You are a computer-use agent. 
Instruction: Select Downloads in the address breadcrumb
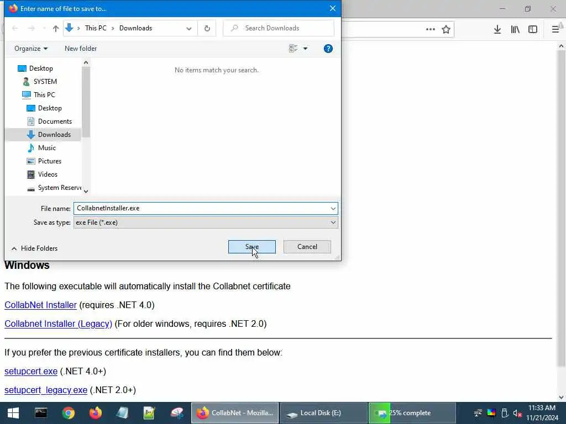[x=136, y=28]
